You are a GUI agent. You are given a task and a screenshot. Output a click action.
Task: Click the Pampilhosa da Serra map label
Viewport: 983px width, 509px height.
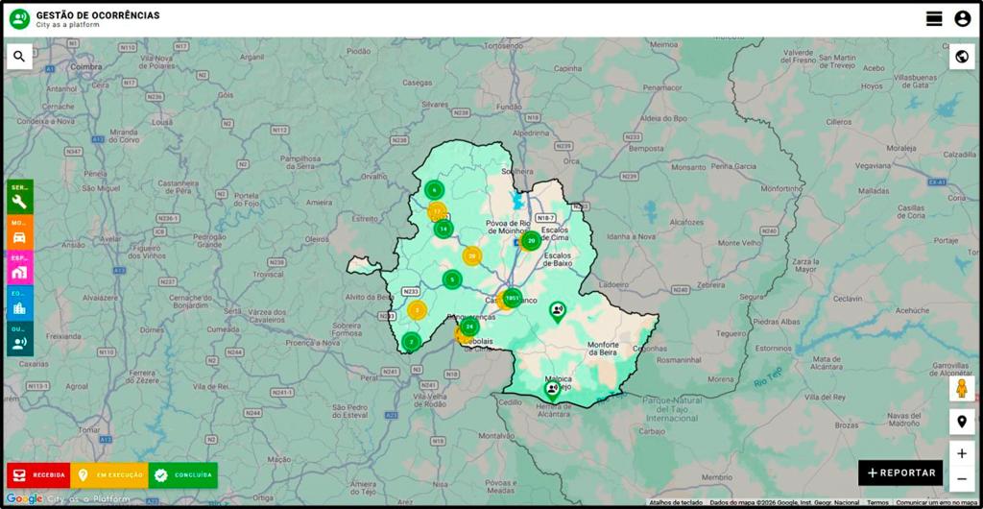[300, 161]
